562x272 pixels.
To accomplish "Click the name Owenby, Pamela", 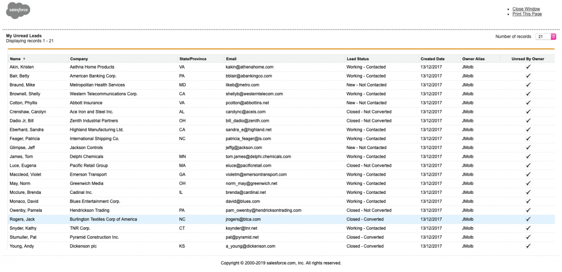I will [x=25, y=211].
